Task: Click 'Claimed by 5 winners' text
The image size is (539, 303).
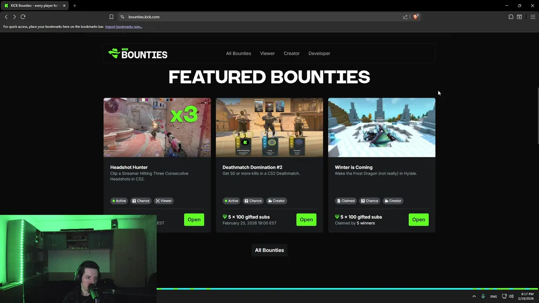Action: click(x=355, y=223)
